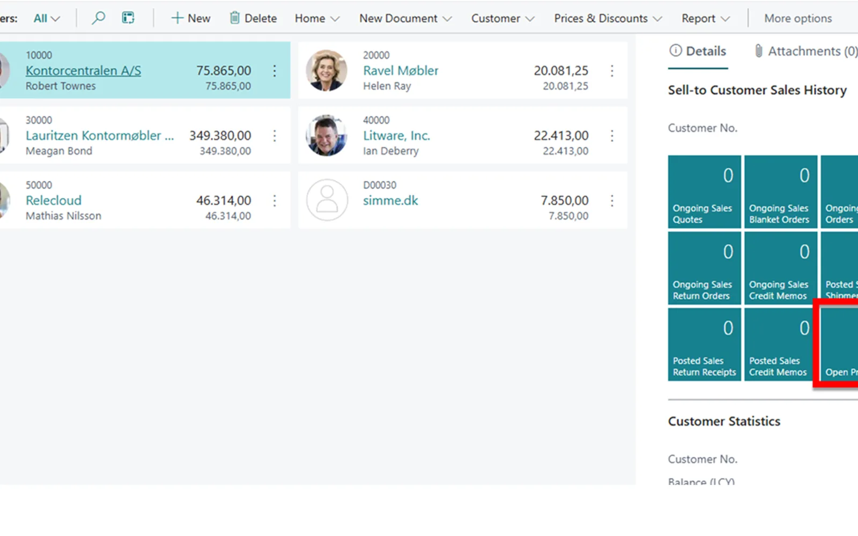Click the search magnifier icon
The width and height of the screenshot is (858, 536).
(x=98, y=18)
